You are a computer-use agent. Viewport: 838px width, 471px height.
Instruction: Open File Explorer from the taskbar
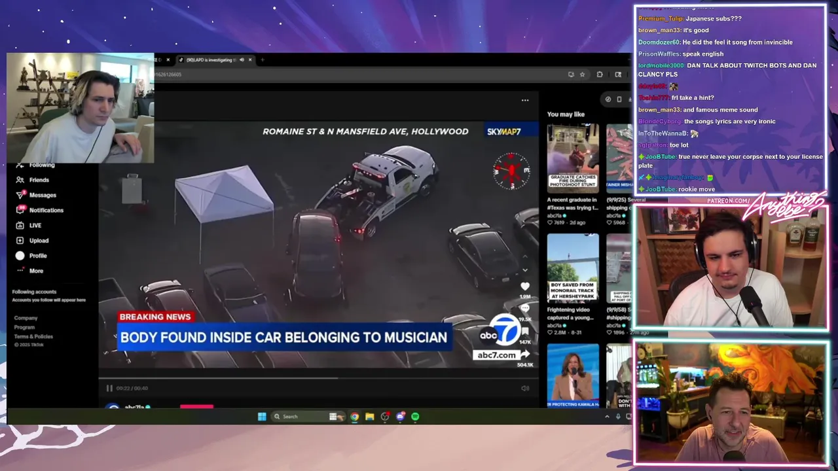pyautogui.click(x=370, y=416)
